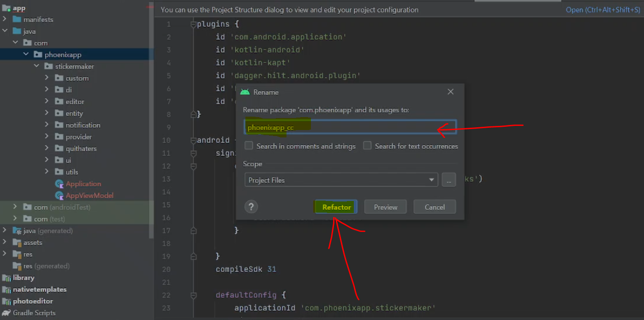Image resolution: width=644 pixels, height=320 pixels.
Task: Click the Preview button
Action: click(385, 207)
